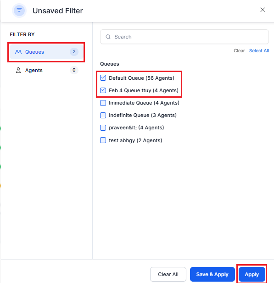274x283 pixels.
Task: Click the Apply button
Action: click(x=252, y=274)
